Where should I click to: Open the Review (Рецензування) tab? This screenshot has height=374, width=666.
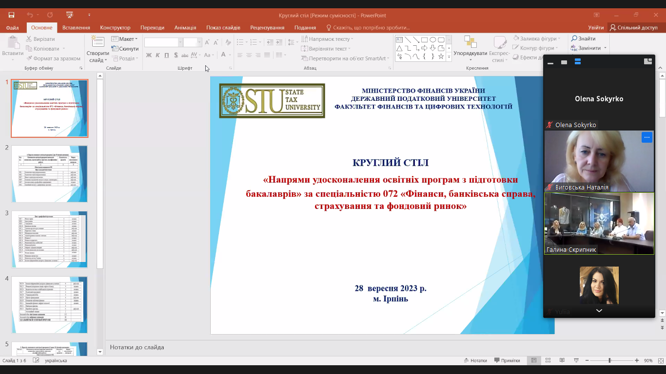pos(267,28)
